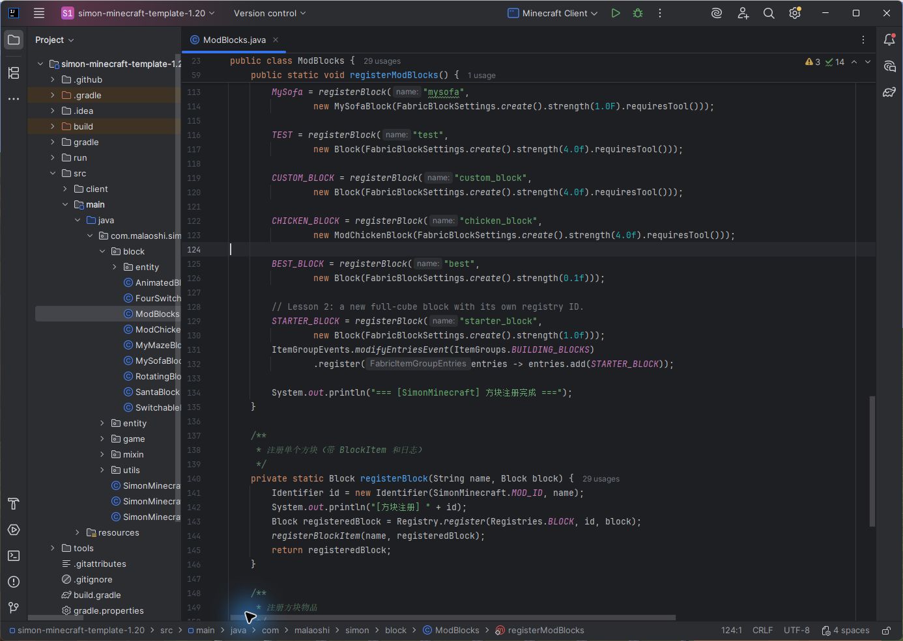Click the vertical editor scrollbar thumb
This screenshot has width=903, height=641.
pyautogui.click(x=872, y=461)
